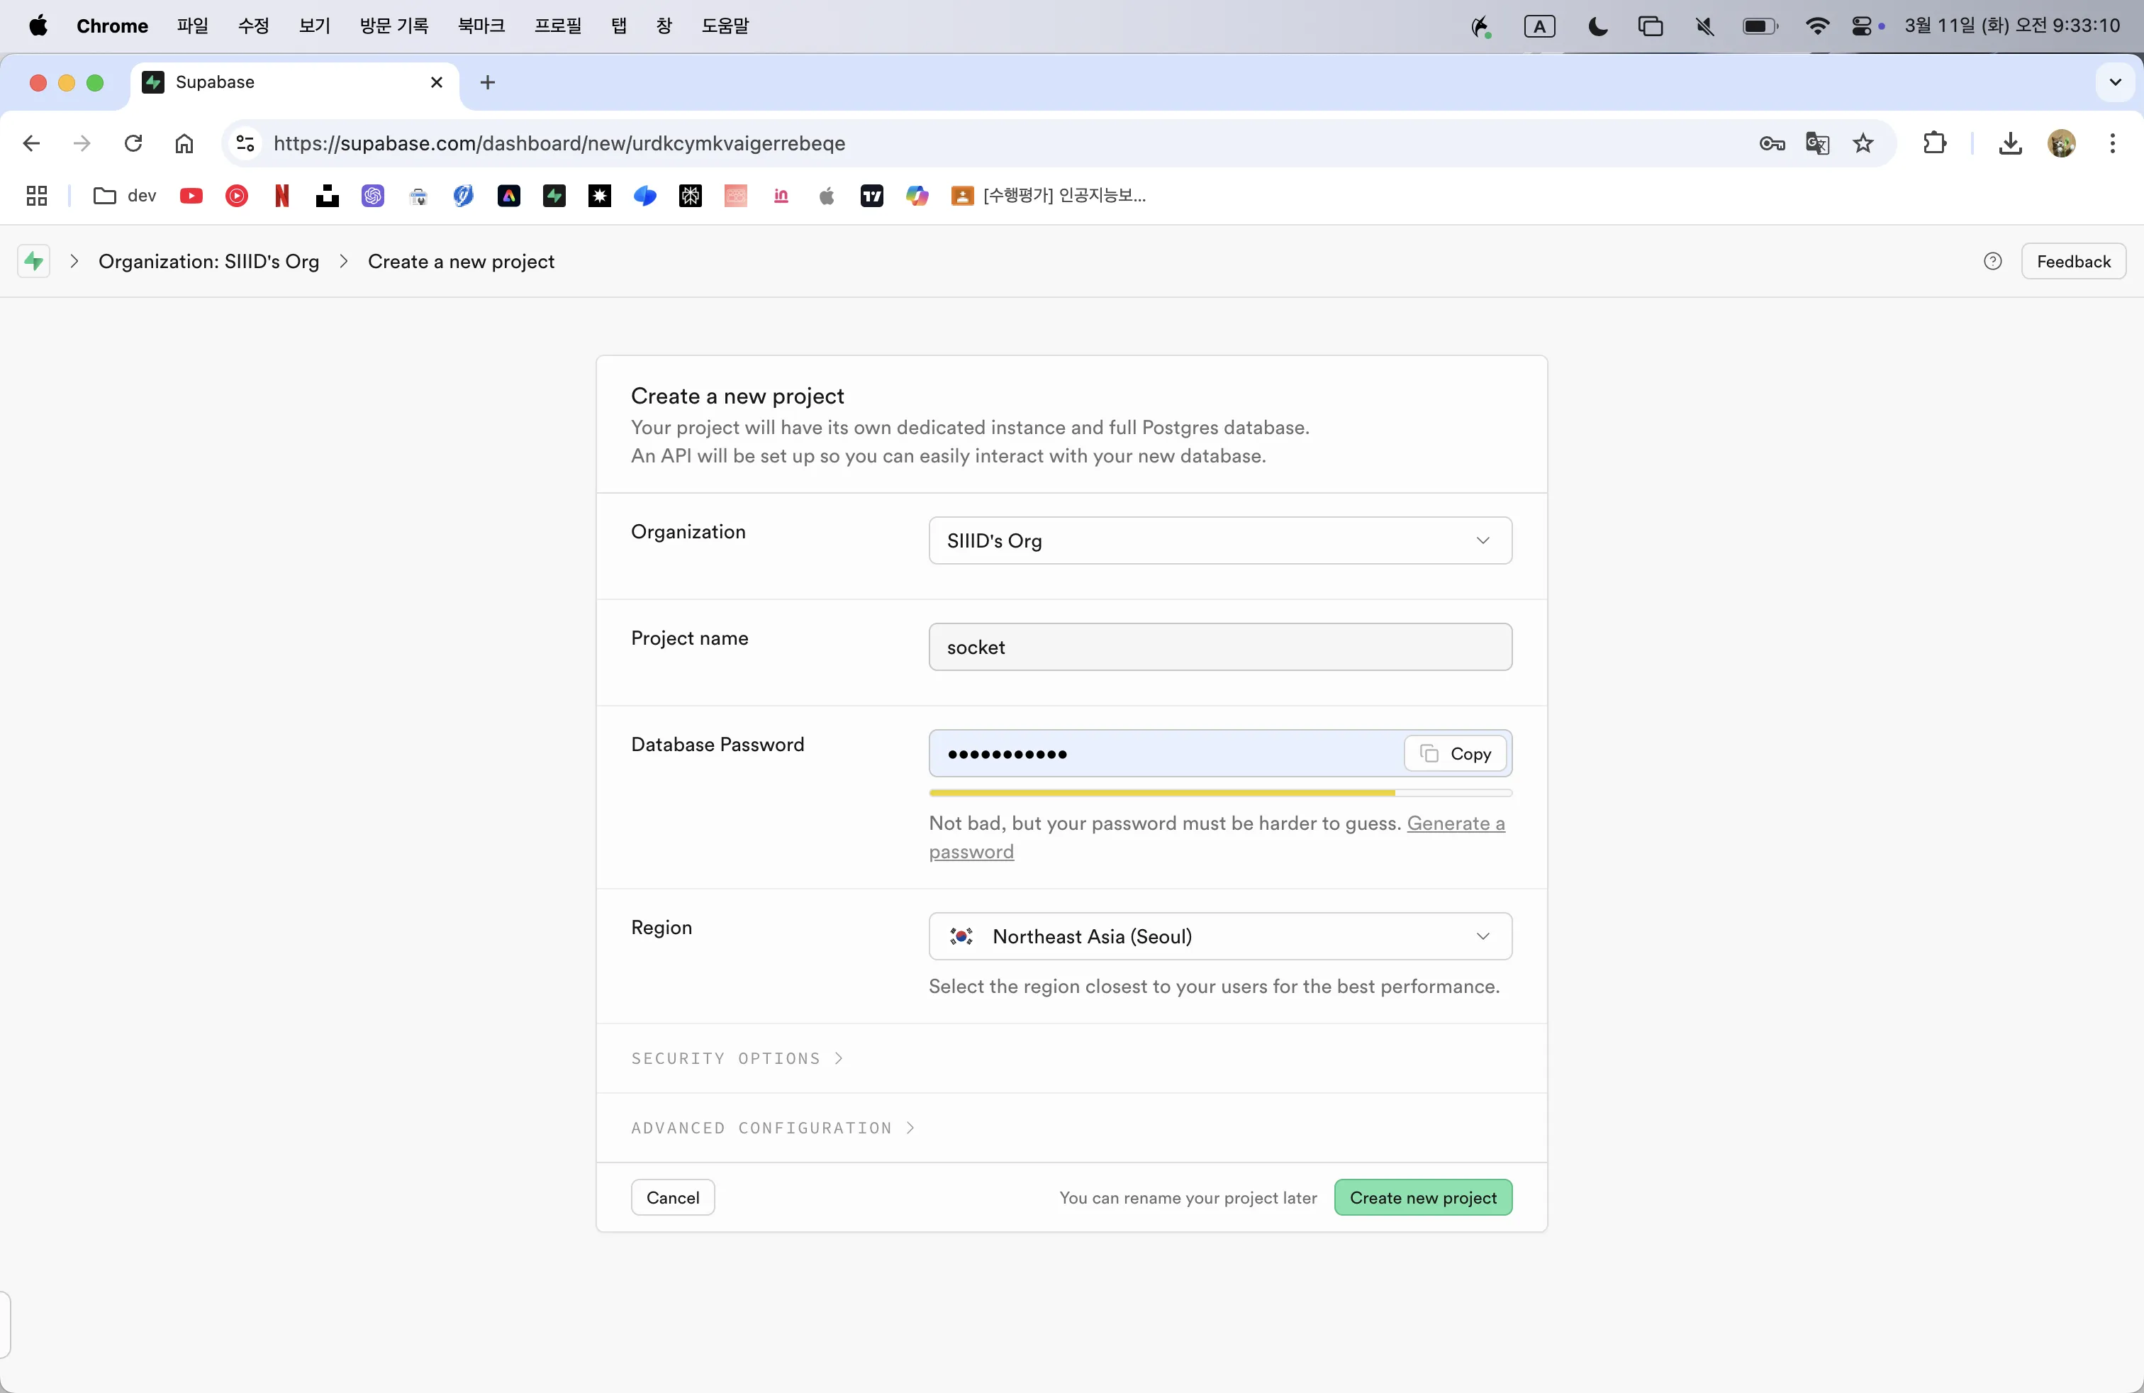Screen dimensions: 2144x1393
Task: Open the Chrome extensions puzzle icon
Action: point(1934,143)
